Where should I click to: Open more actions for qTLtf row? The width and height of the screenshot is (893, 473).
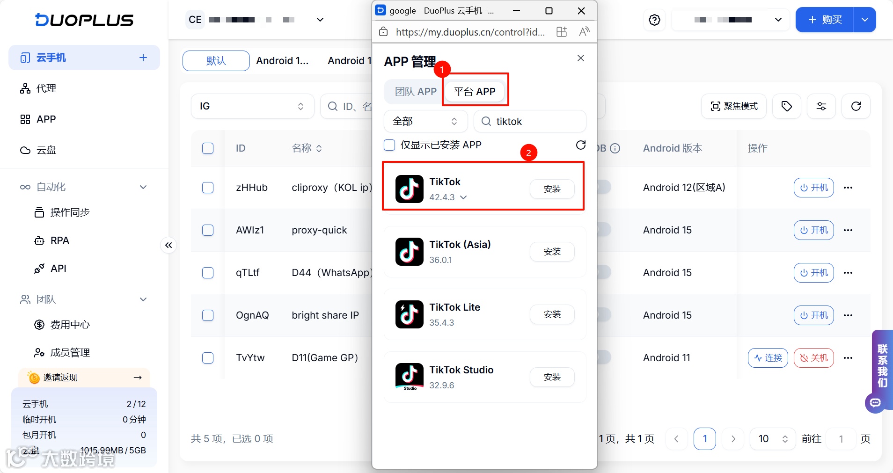(848, 273)
